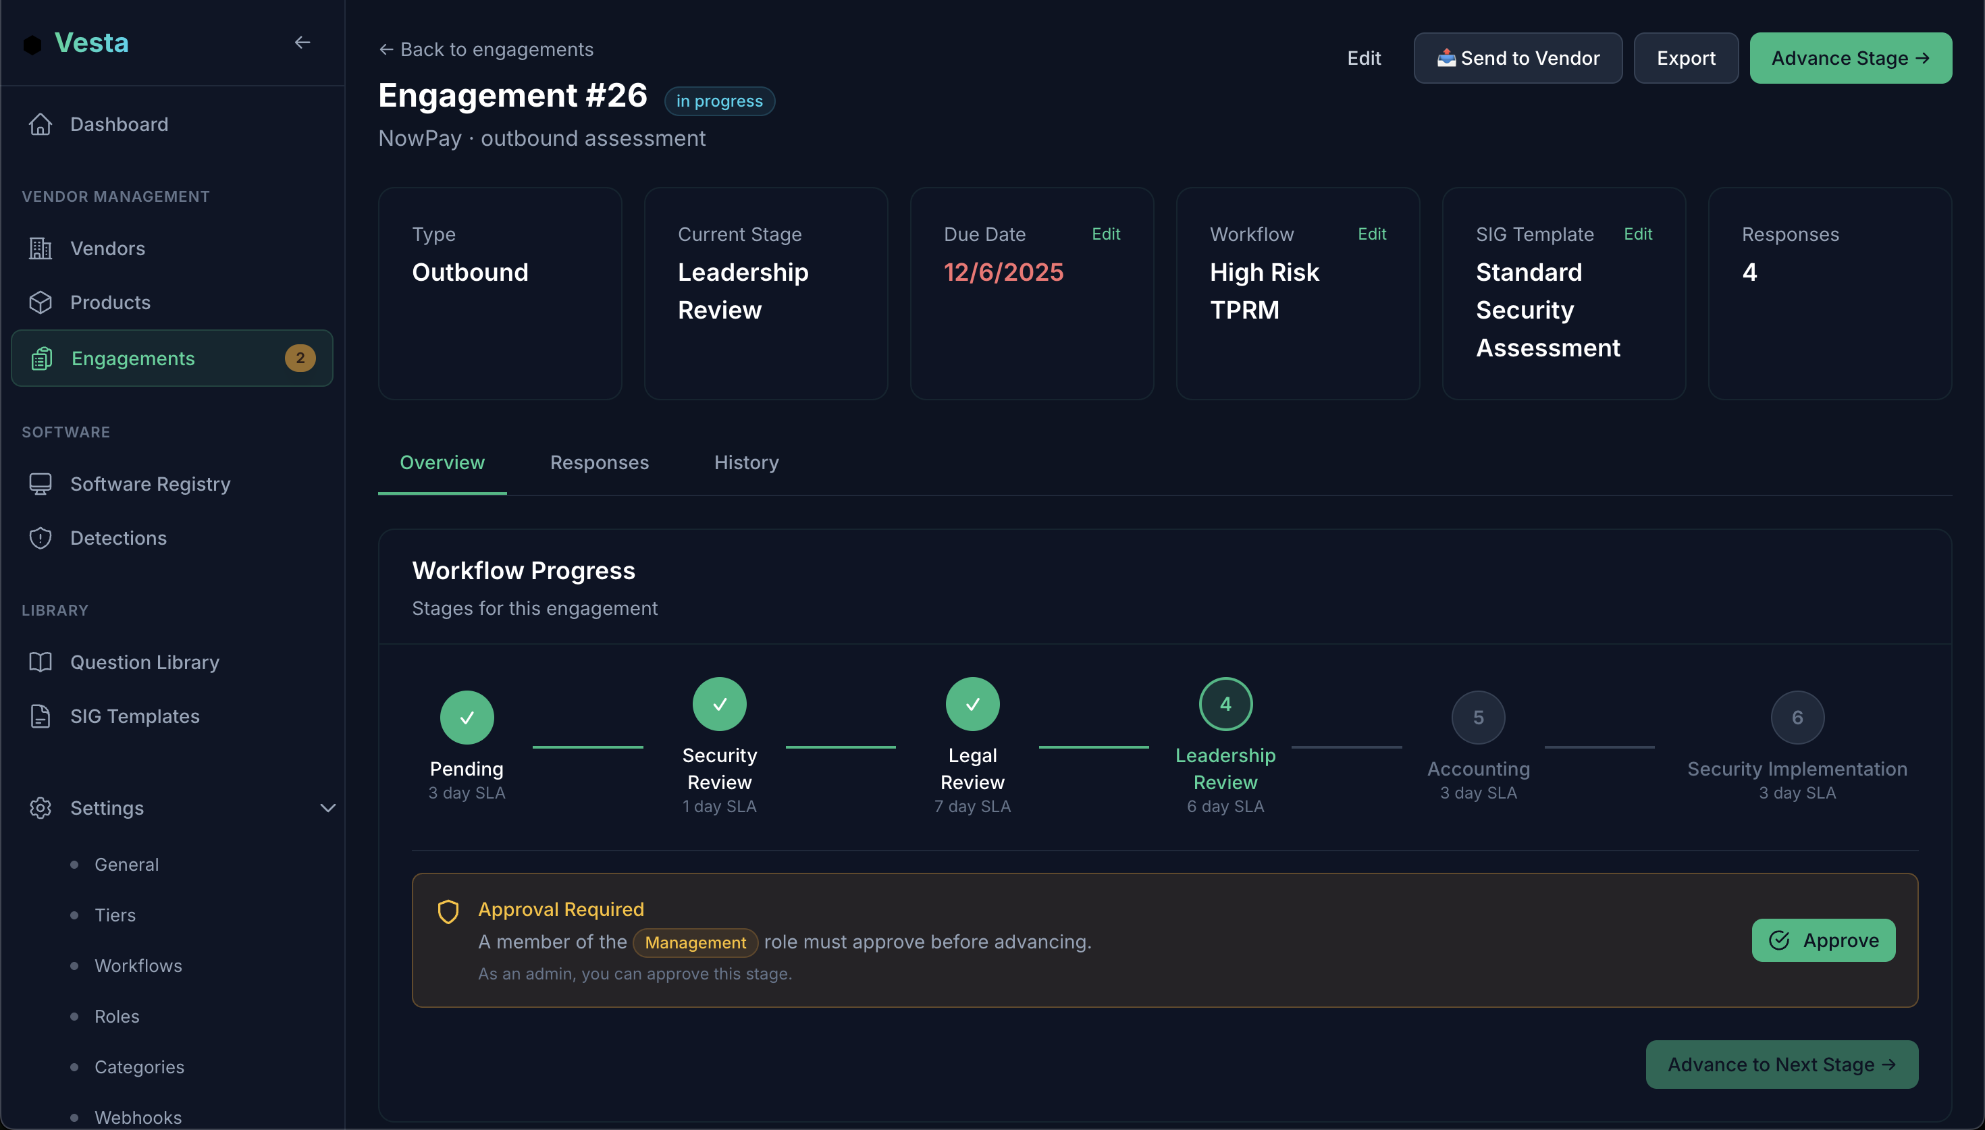
Task: Edit the Workflow field for High Risk TPRM
Action: point(1372,234)
